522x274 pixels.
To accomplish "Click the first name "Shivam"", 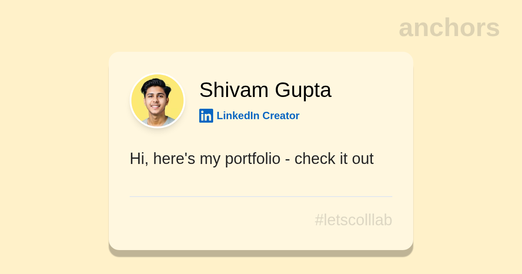I will 234,90.
